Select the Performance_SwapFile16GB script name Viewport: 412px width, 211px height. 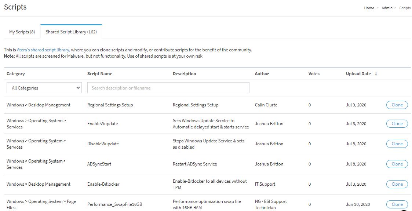click(x=114, y=204)
